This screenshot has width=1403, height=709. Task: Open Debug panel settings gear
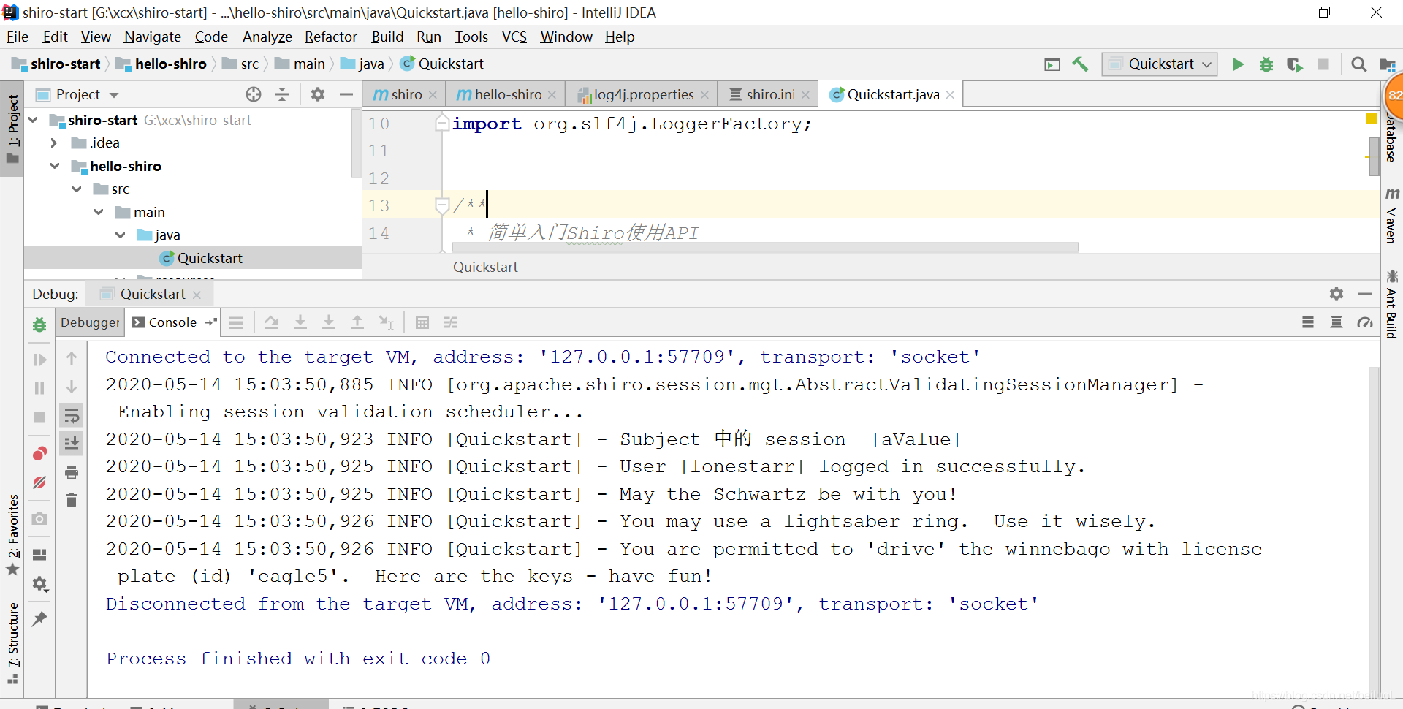1337,294
